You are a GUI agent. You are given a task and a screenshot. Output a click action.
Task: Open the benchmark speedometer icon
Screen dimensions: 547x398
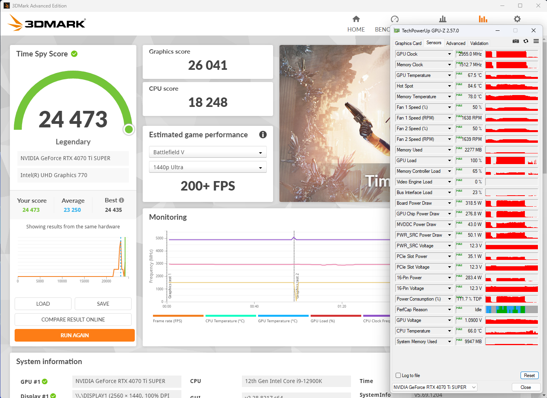tap(394, 19)
